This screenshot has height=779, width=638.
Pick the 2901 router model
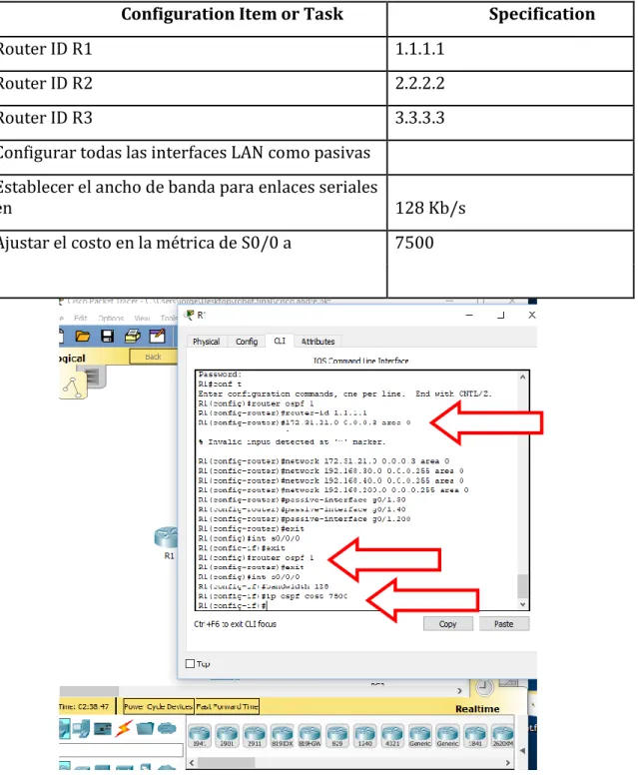pos(227,736)
